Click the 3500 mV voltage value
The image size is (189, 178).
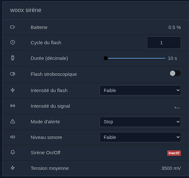pos(171,168)
